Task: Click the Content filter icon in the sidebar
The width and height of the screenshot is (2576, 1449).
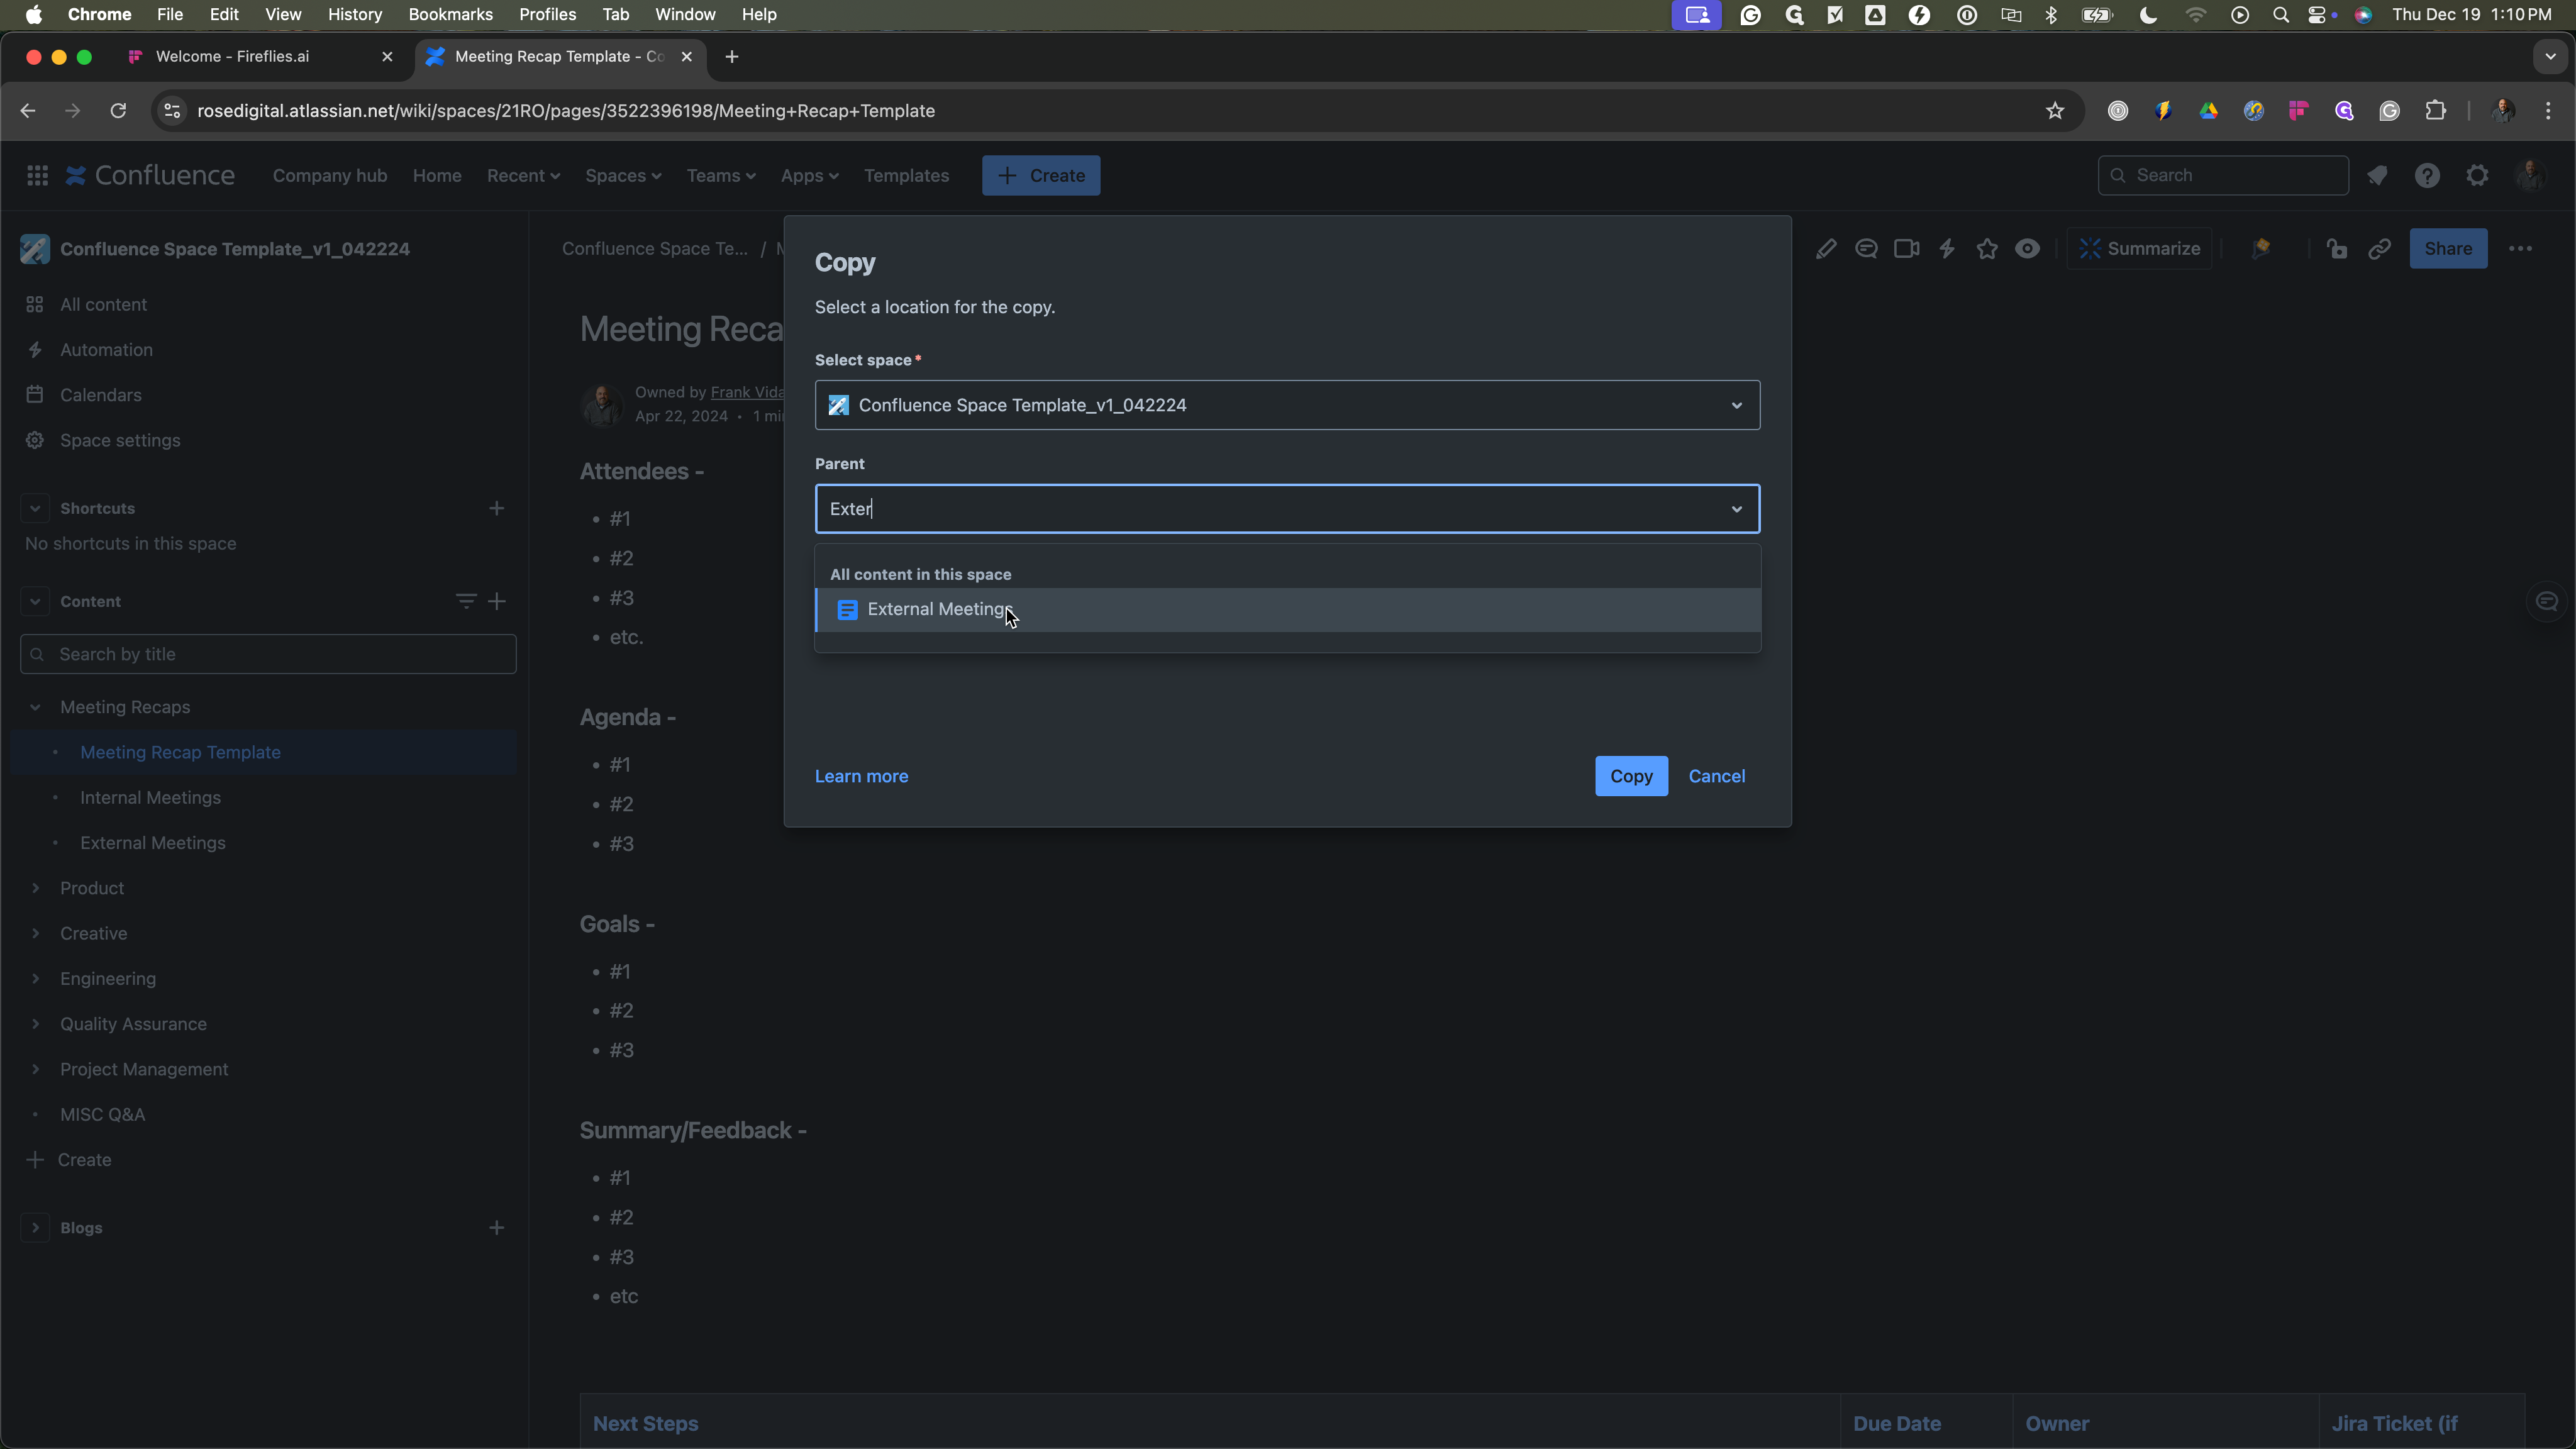Action: (x=465, y=601)
